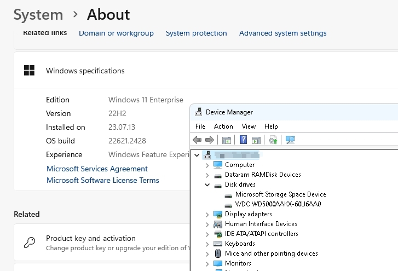This screenshot has width=398, height=271.
Task: Click the IDE ATA/ATAPI controllers icon
Action: (218, 234)
